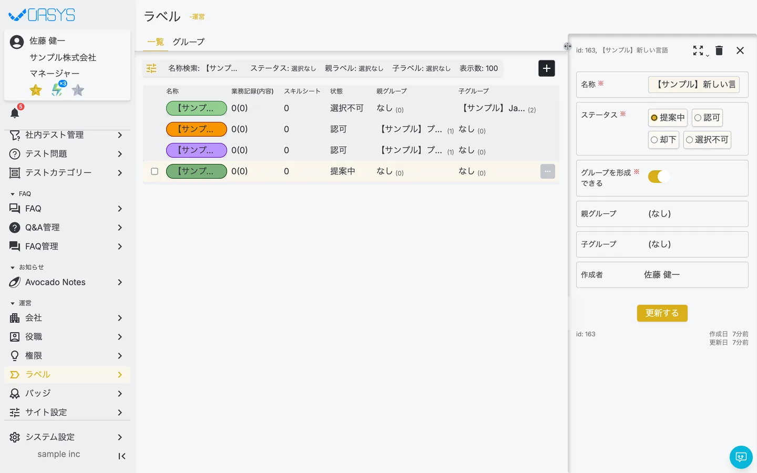The image size is (757, 473).
Task: Collapse the sidebar with arrow icon
Action: tap(122, 456)
